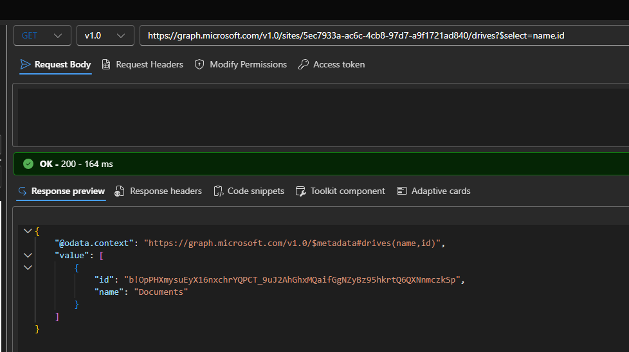This screenshot has width=629, height=352.
Task: Open the @odata.context metadata URL link
Action: (294, 243)
